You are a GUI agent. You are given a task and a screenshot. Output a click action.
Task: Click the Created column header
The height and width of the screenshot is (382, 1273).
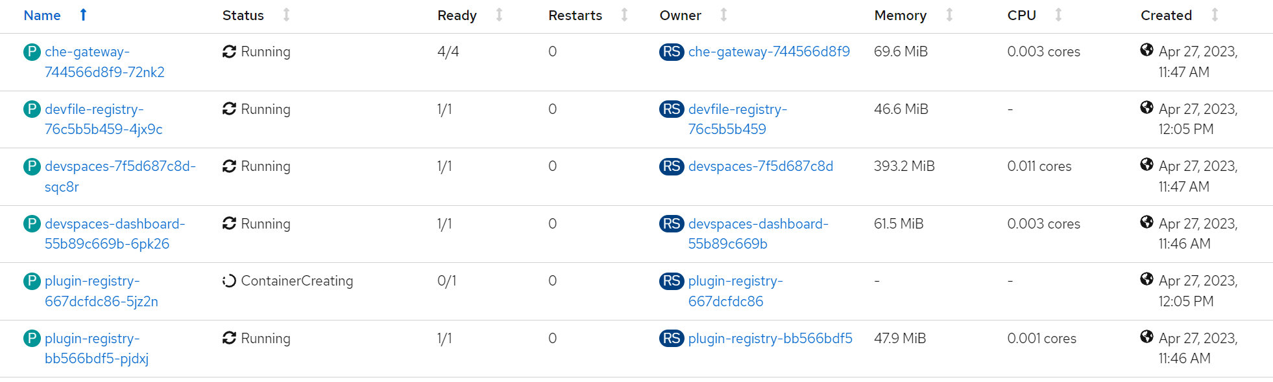point(1166,16)
